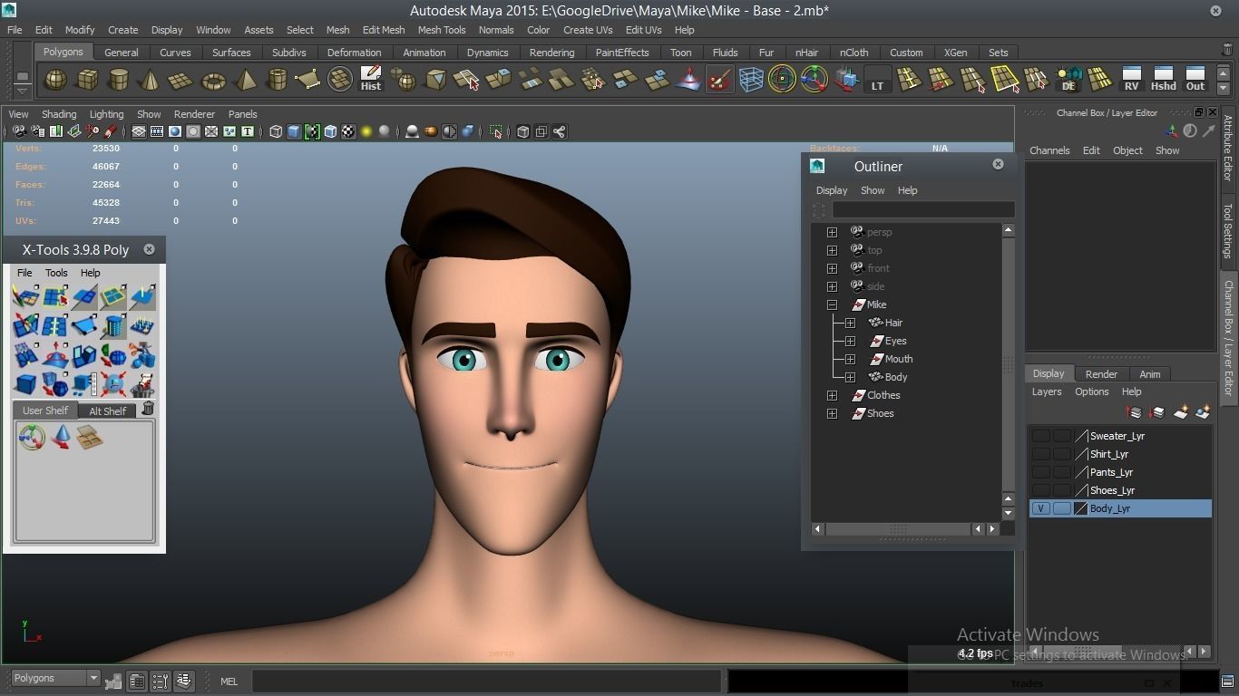1239x696 pixels.
Task: Open the Polygons menu set dropdown
Action: tap(55, 678)
